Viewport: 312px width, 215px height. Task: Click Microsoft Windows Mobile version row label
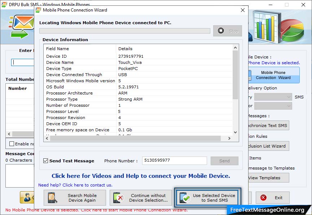tap(80, 81)
